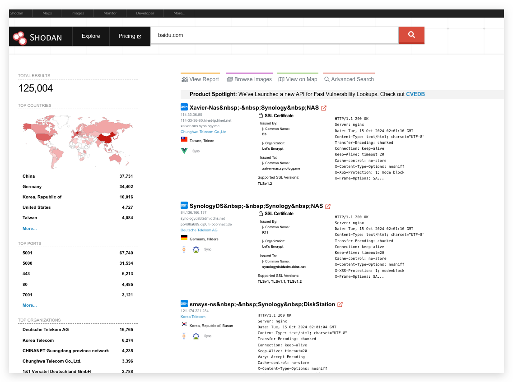This screenshot has width=513, height=382.
Task: Open external link icon for SynologyDS result
Action: click(x=328, y=206)
